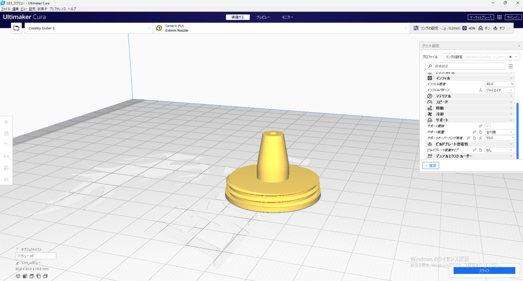
Task: Expand the スピード settings section
Action: coord(470,102)
